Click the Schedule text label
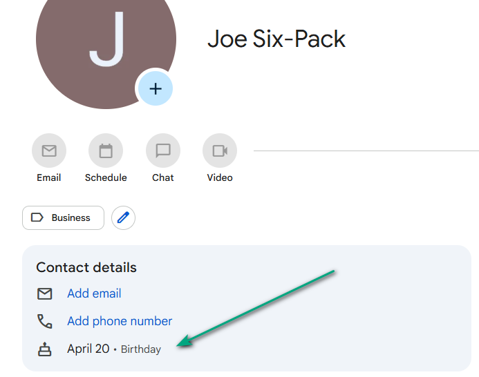The image size is (479, 377). (106, 177)
